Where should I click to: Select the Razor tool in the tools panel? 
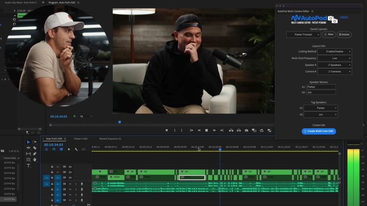(35, 148)
